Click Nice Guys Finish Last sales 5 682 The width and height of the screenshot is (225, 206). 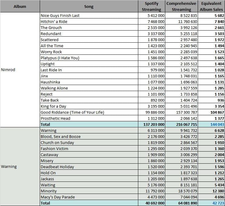211,15
